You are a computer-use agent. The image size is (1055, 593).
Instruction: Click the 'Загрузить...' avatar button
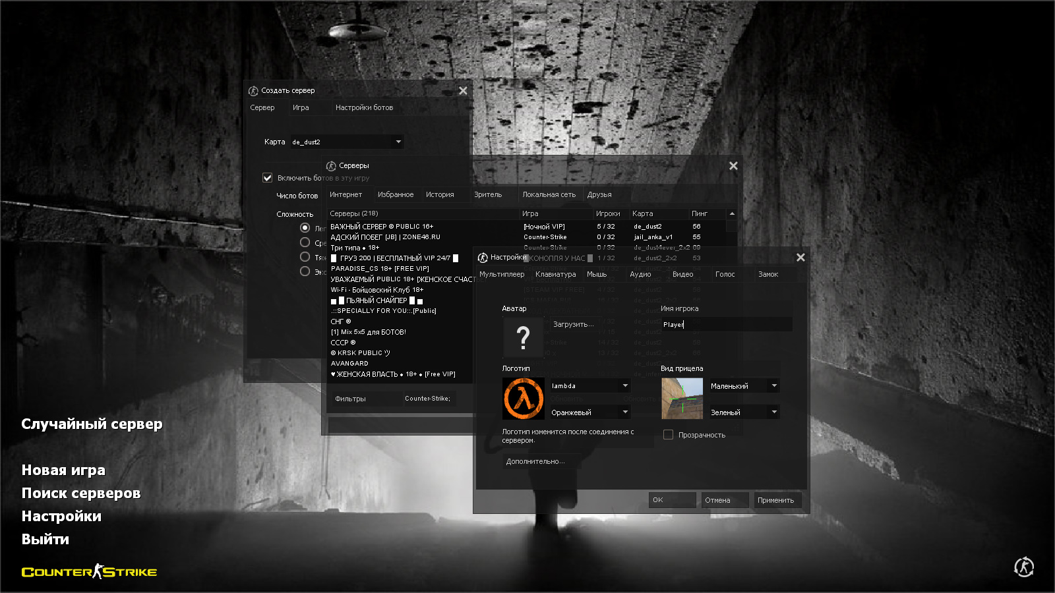573,324
